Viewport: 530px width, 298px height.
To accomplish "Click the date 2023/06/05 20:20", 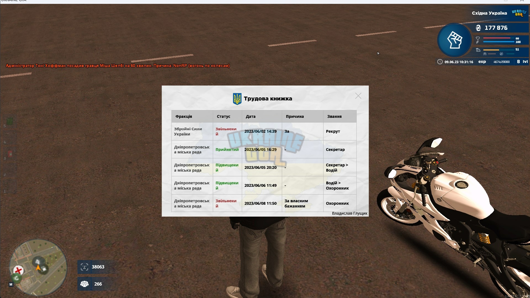I will pyautogui.click(x=261, y=167).
